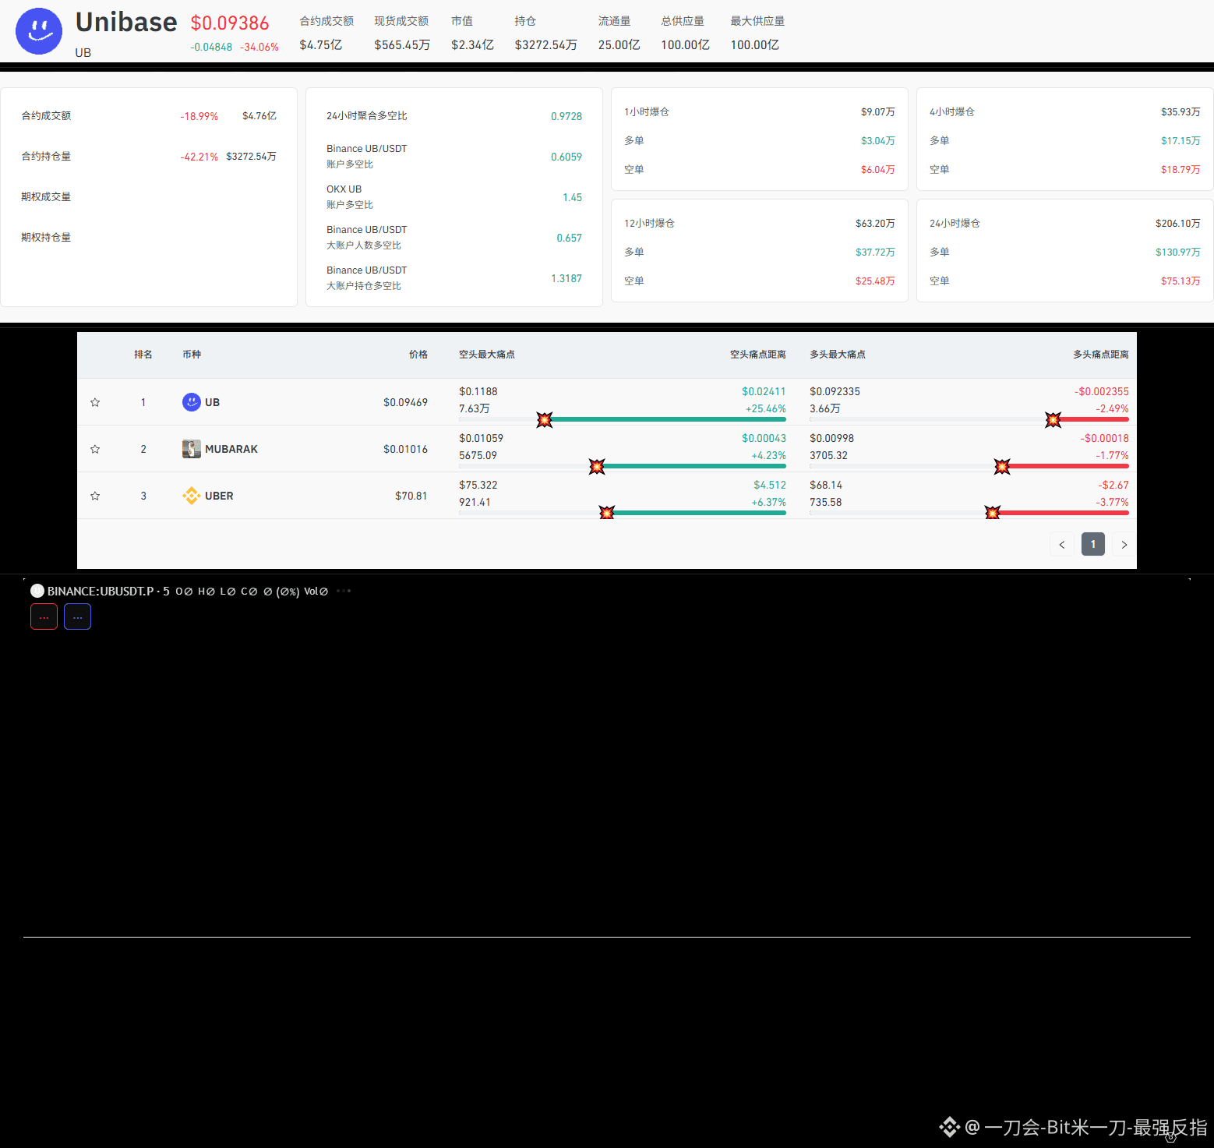1214x1148 pixels.
Task: Click the blue-outlined ellipsis button on the chart
Action: tap(77, 616)
